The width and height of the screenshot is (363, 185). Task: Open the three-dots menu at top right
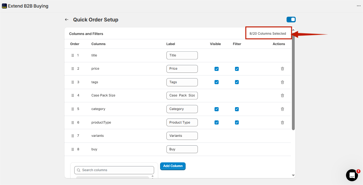pos(359,6)
